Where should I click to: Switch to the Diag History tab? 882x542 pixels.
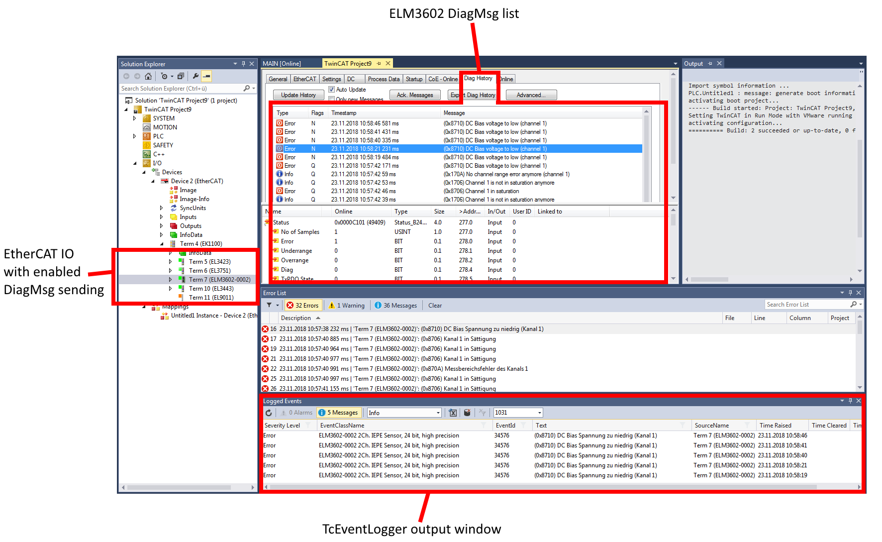[478, 78]
